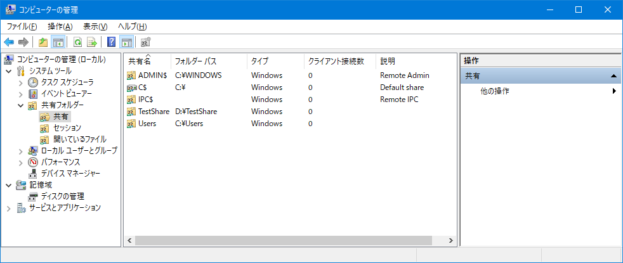623x263 pixels.
Task: Click the up one level folder icon
Action: click(43, 42)
